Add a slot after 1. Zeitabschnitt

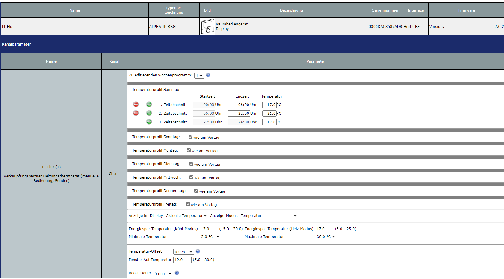click(149, 104)
